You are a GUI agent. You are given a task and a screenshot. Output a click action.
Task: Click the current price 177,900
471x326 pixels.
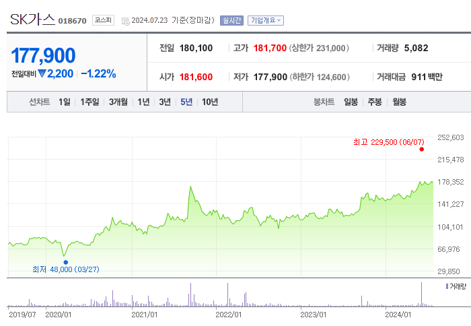point(43,55)
